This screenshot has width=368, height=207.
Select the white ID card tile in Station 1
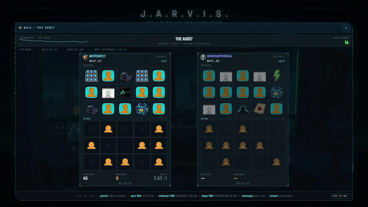108,93
